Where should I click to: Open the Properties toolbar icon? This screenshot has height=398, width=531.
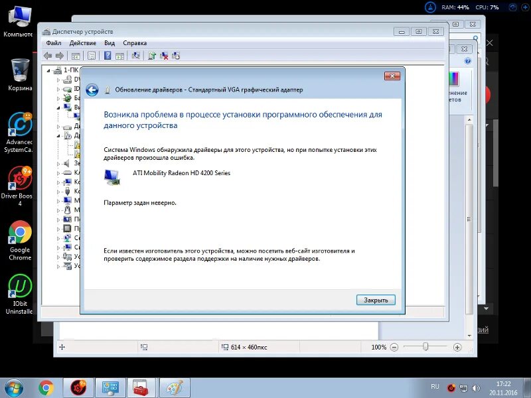point(92,56)
